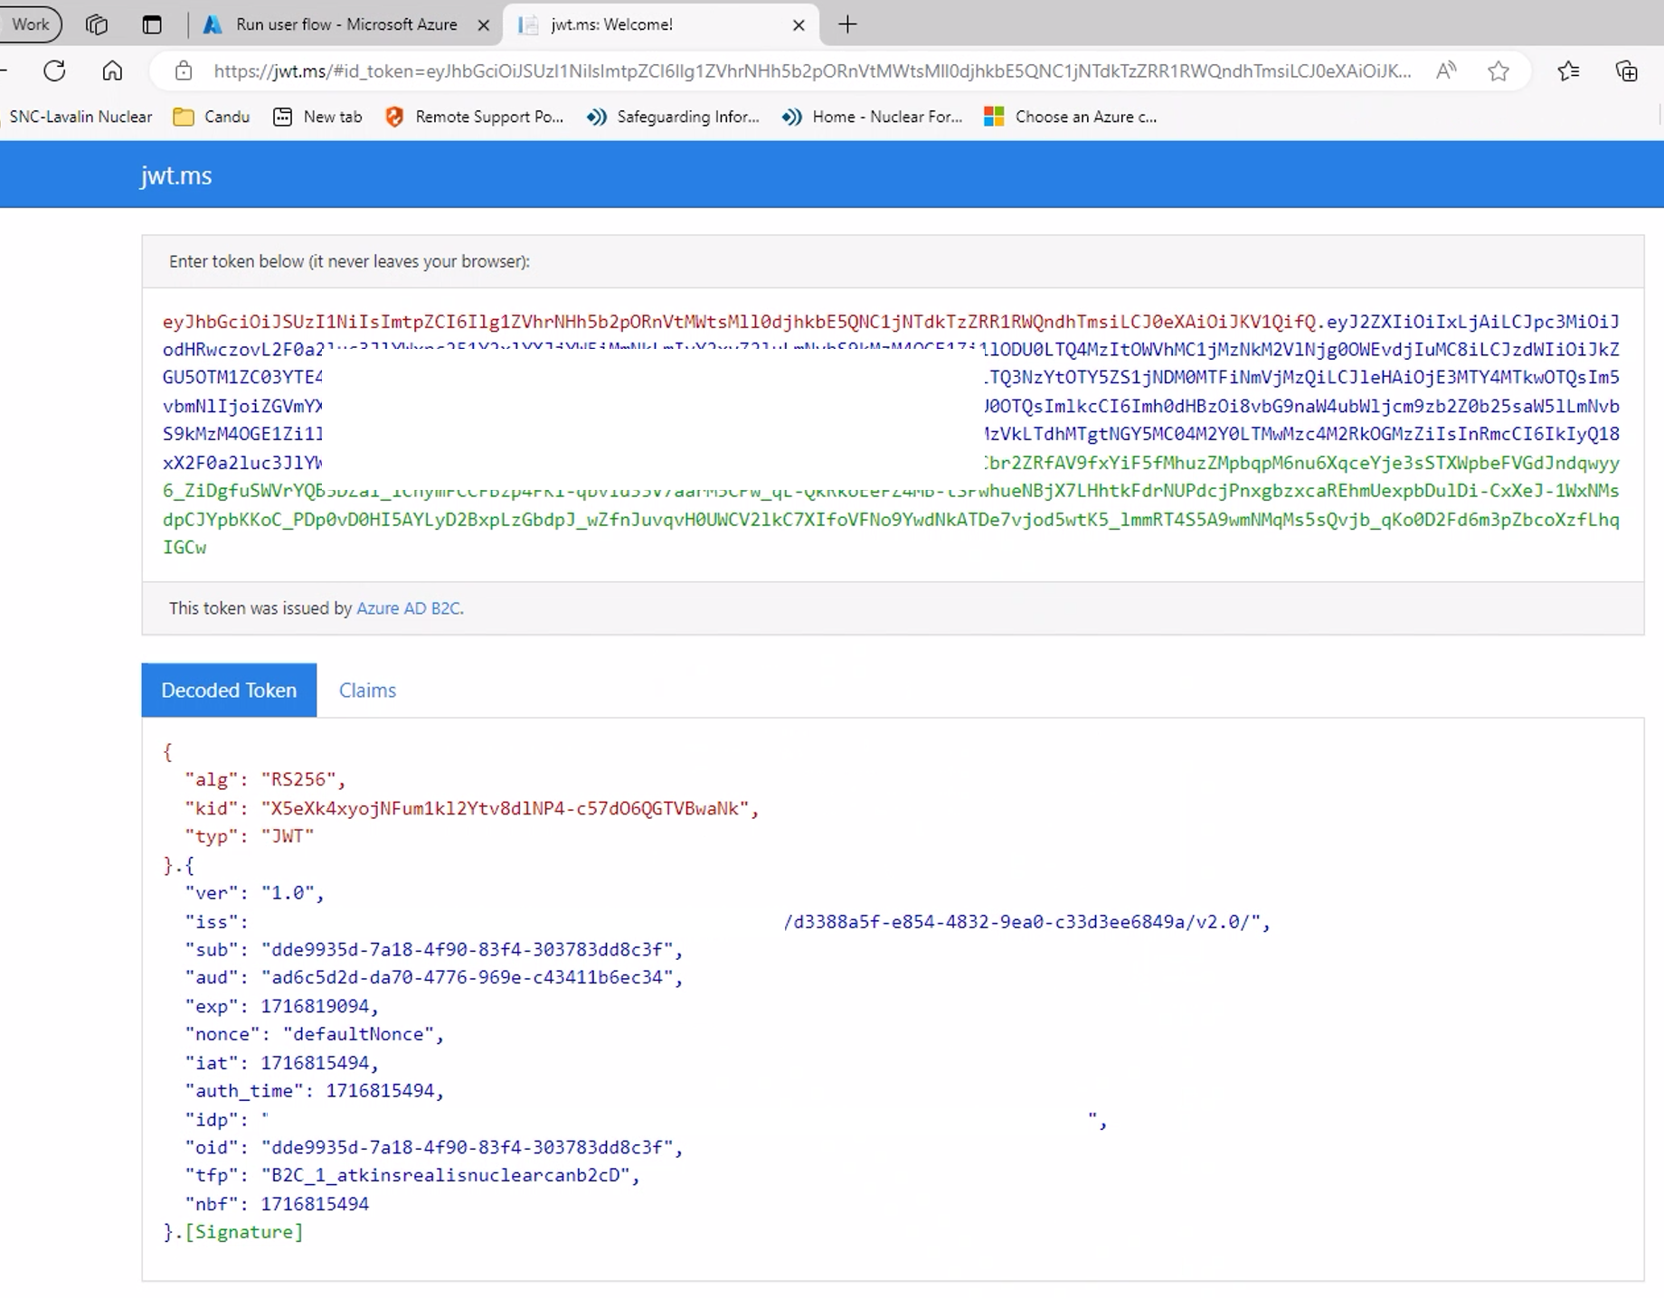The height and width of the screenshot is (1298, 1664).
Task: Switch to the Claims tab
Action: point(367,691)
